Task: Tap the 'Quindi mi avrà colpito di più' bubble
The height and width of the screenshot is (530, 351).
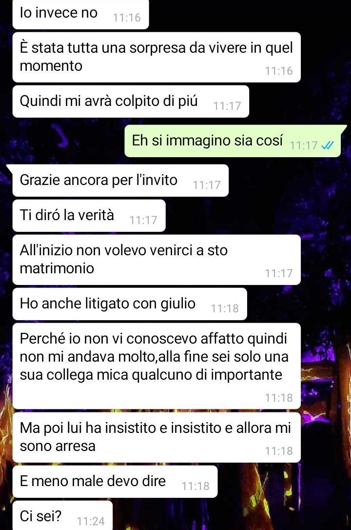Action: coord(131,102)
